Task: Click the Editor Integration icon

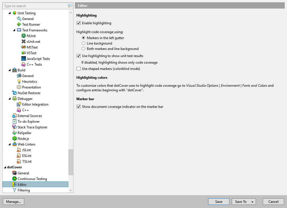Action: 19,104
